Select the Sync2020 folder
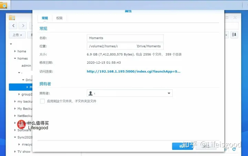Viewport: 248px width, 156px height. pos(25,137)
